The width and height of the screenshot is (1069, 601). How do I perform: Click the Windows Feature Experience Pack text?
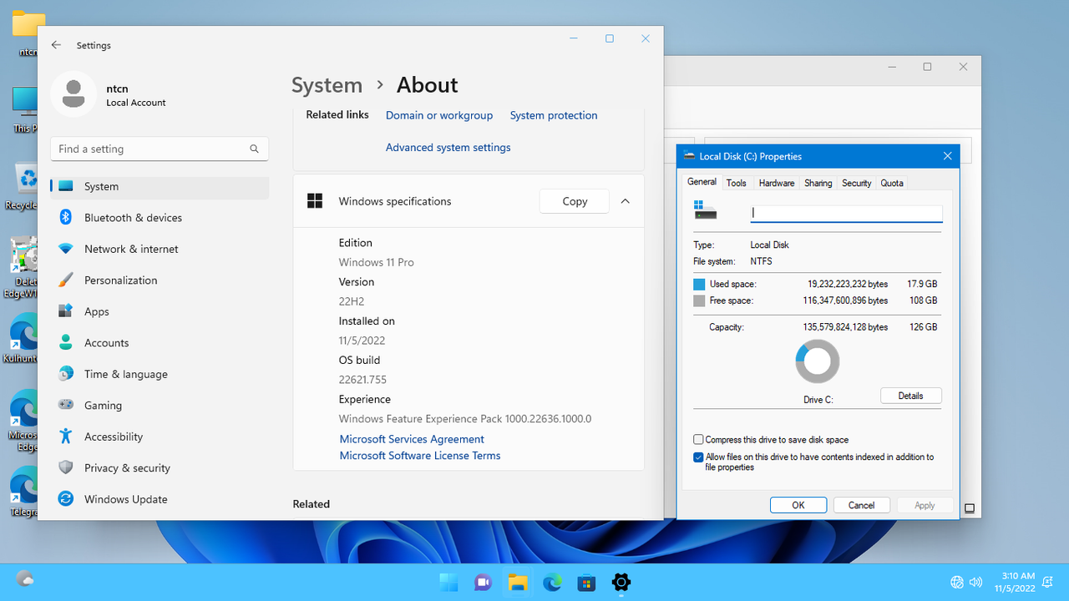point(465,419)
